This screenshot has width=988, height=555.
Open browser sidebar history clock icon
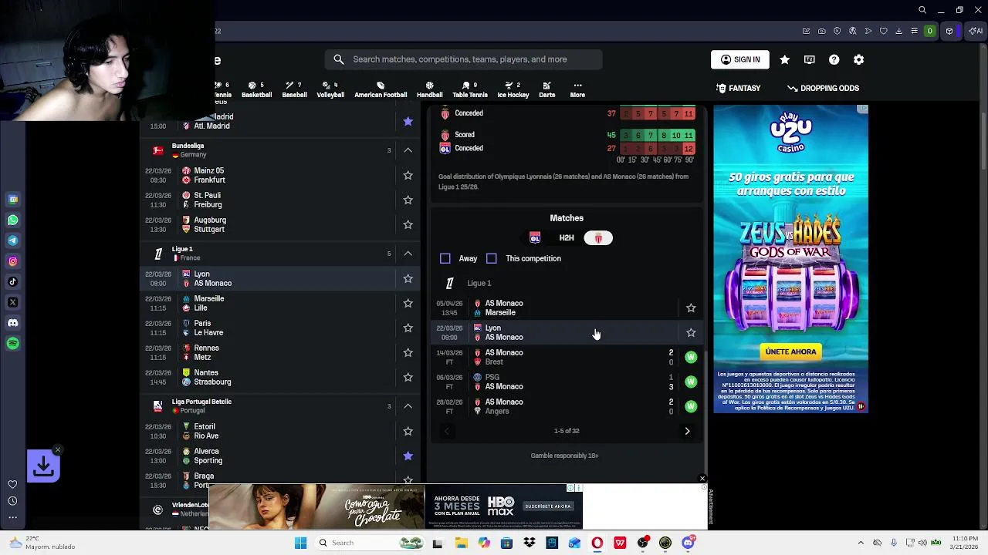(x=12, y=501)
